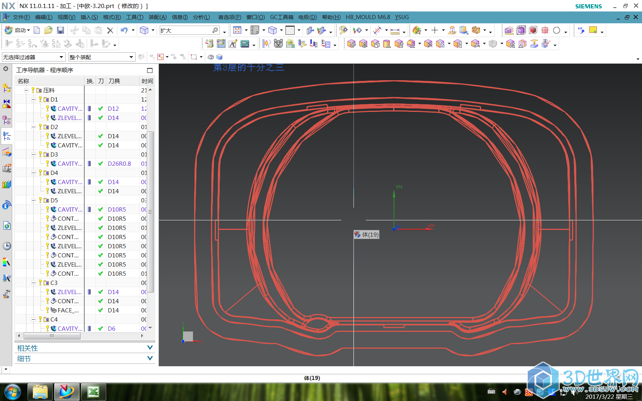Screen dimensions: 642x401
Task: Open the 整个装配 scope dropdown
Action: point(102,57)
